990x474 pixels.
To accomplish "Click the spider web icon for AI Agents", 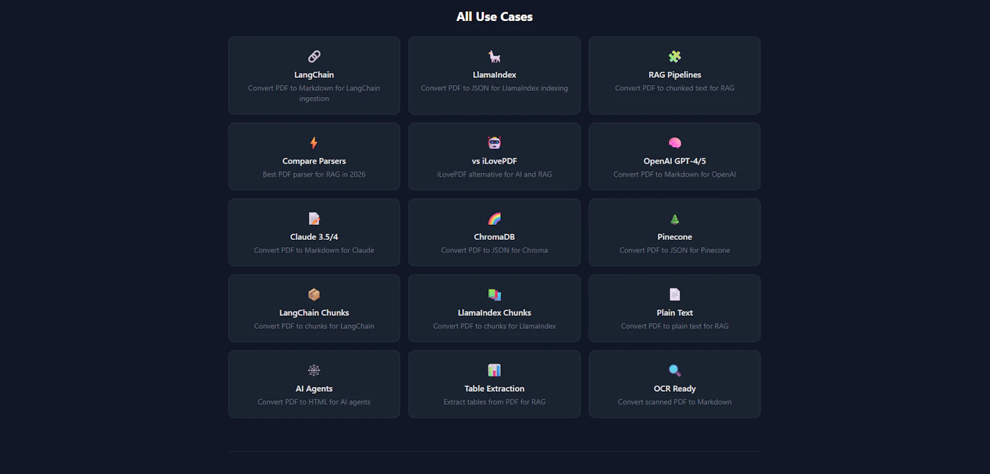I will coord(314,371).
